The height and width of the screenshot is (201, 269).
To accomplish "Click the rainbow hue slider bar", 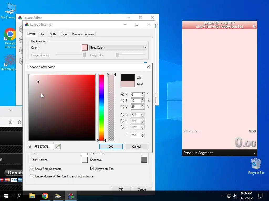I will tap(101, 108).
